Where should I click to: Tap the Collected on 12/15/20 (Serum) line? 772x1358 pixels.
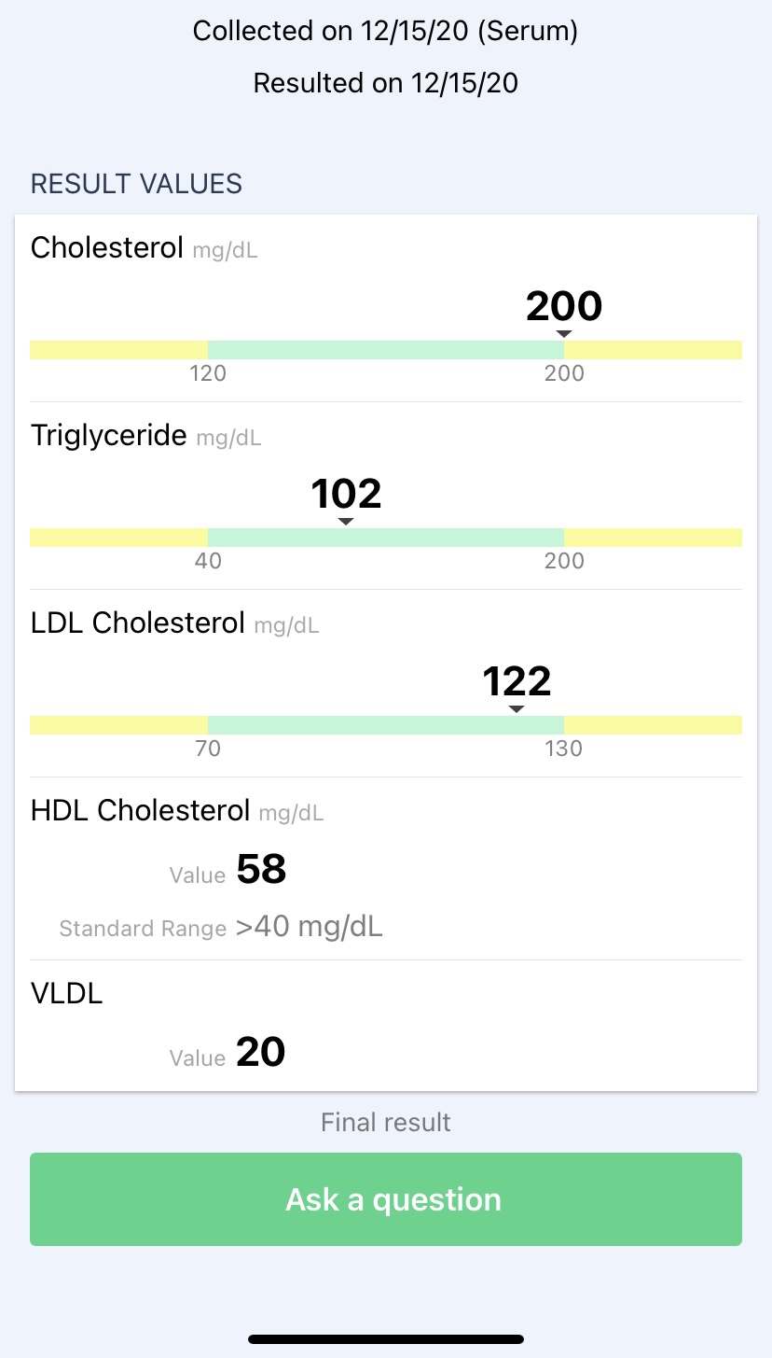coord(386,32)
